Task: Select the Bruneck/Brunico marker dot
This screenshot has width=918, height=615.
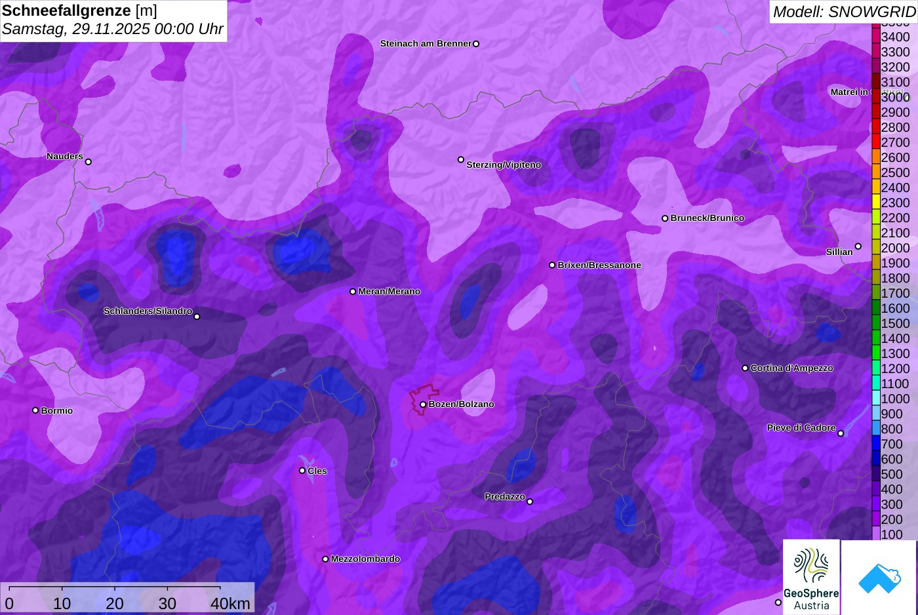Action: click(x=665, y=218)
